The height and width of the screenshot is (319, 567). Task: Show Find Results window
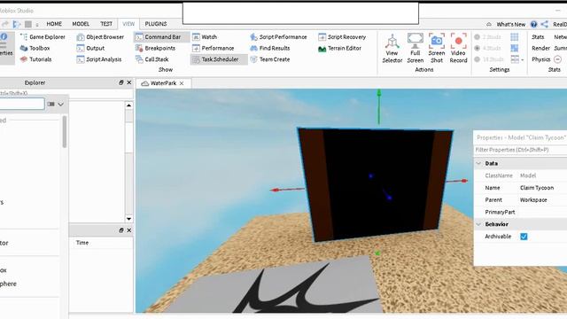[x=269, y=48]
